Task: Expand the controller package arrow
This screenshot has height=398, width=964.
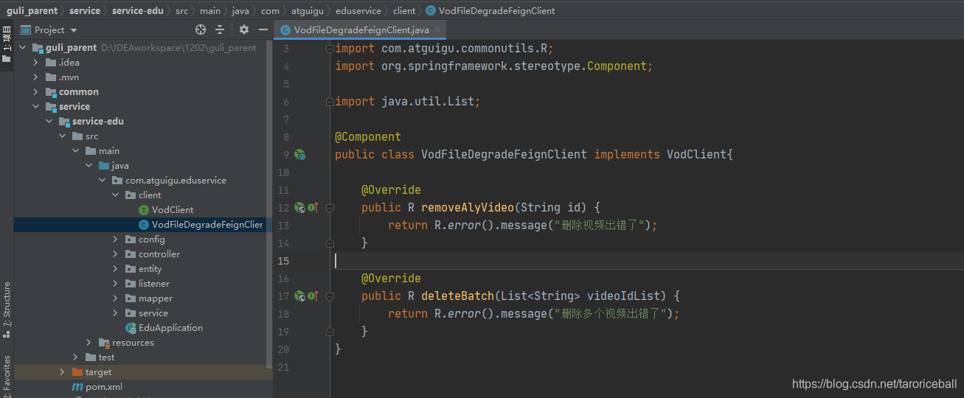Action: (115, 254)
